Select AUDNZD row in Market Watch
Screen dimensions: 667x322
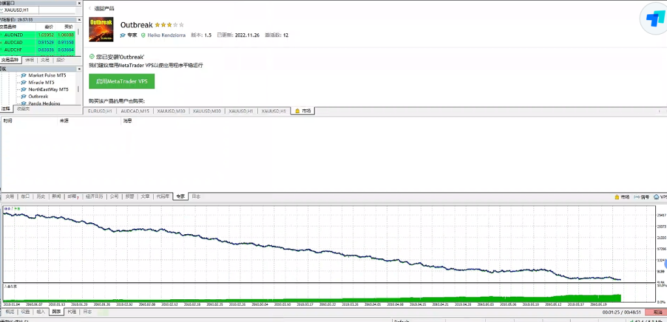[37, 35]
